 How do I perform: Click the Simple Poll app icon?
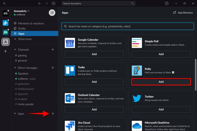pyautogui.click(x=137, y=43)
